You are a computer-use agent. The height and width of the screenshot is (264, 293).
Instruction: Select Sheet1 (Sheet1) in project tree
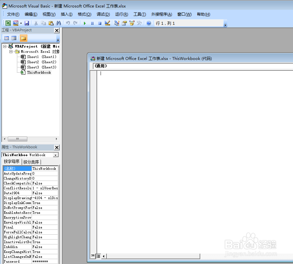[41, 57]
